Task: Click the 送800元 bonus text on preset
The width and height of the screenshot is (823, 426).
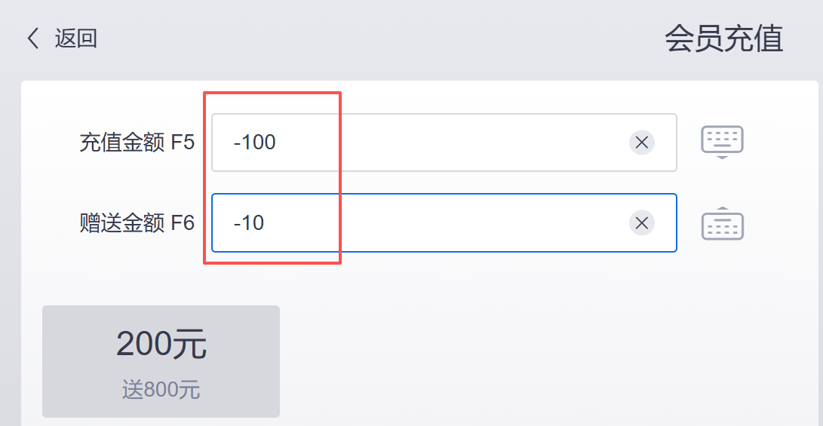Action: coord(161,390)
